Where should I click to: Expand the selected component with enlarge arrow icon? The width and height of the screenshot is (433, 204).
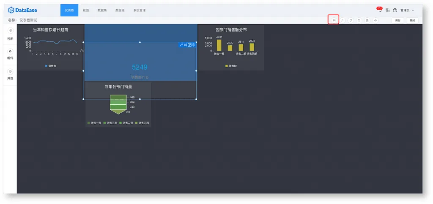tap(181, 45)
